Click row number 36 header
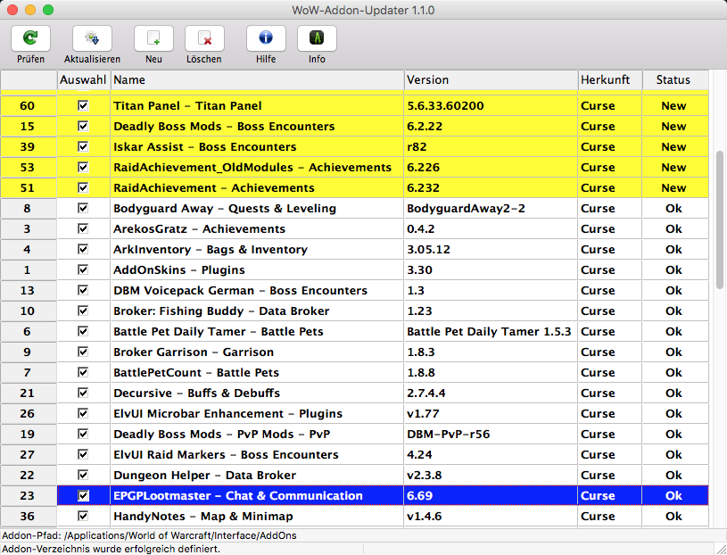 coord(28,516)
